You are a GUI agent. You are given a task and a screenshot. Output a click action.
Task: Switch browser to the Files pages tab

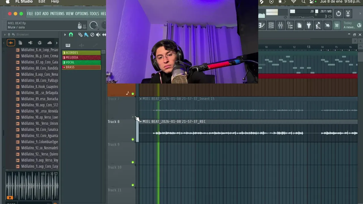pyautogui.click(x=20, y=43)
